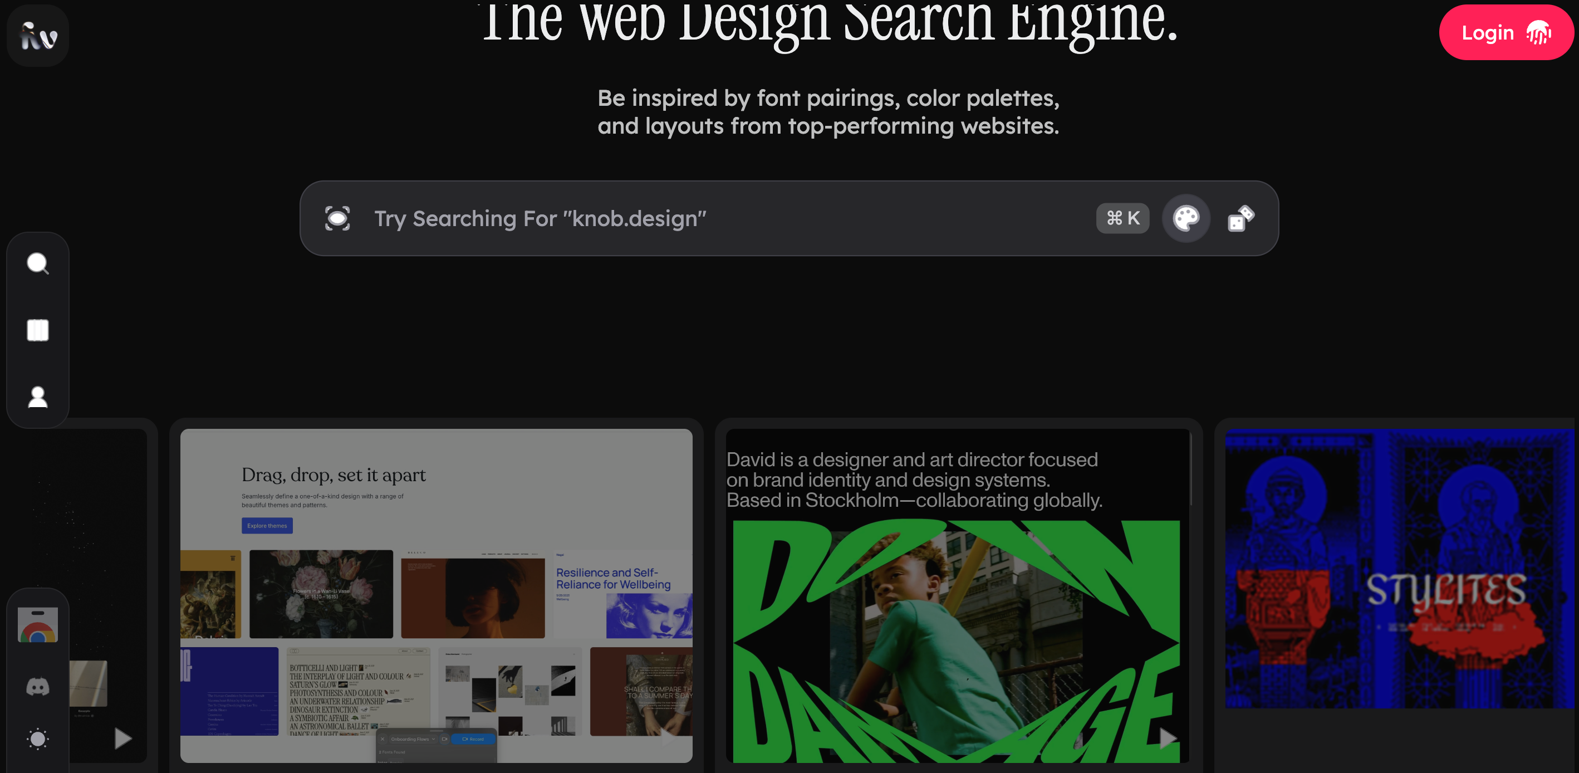Toggle light mode with the sun icon
Screen dimensions: 1579x773
[x=38, y=738]
